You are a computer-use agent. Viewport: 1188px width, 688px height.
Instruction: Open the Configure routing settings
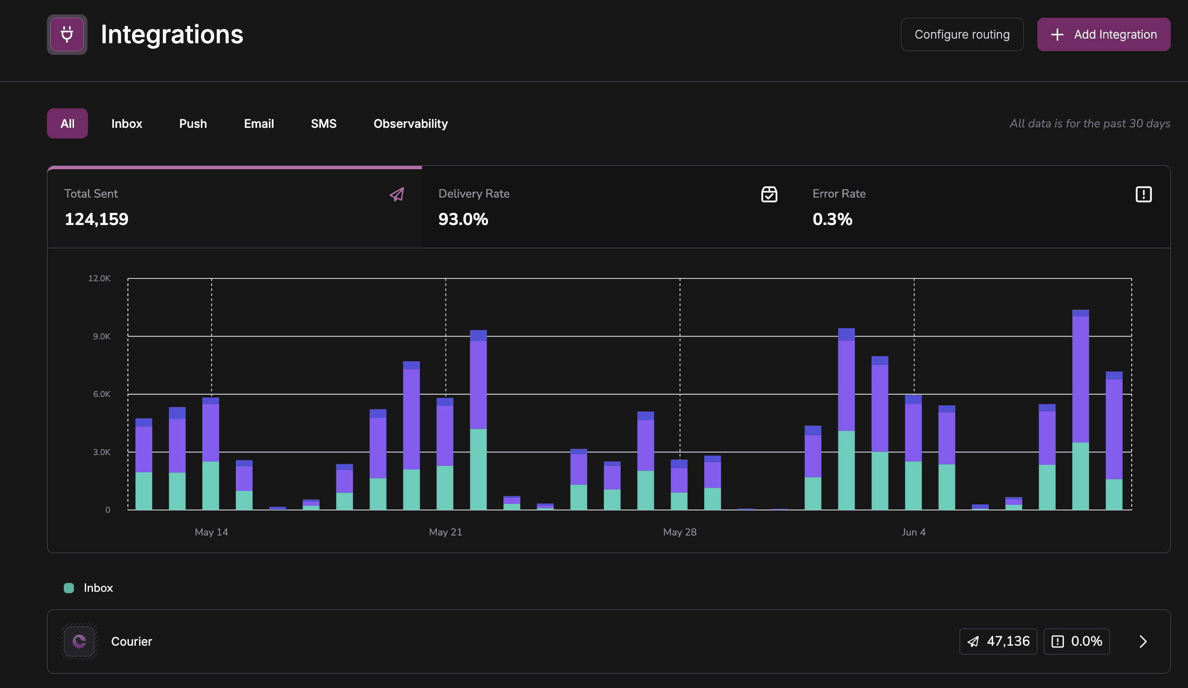962,34
